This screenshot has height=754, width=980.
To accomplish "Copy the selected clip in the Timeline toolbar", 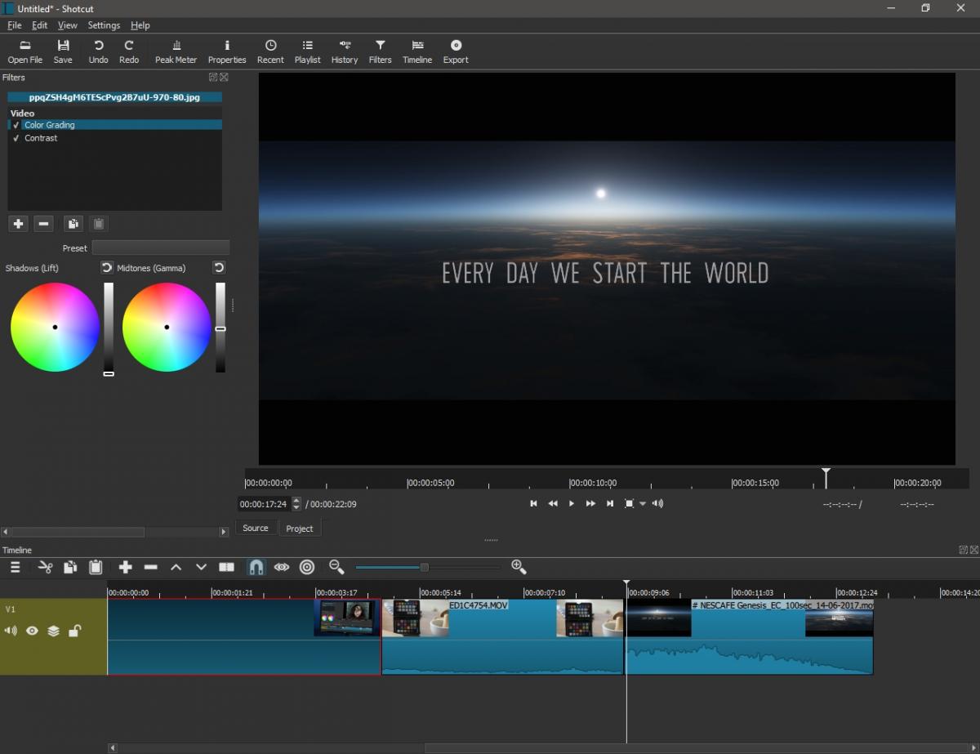I will 70,567.
